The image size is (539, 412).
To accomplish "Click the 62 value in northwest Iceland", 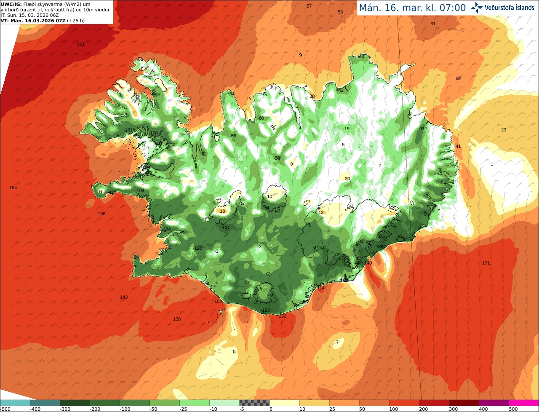I will click(x=204, y=154).
